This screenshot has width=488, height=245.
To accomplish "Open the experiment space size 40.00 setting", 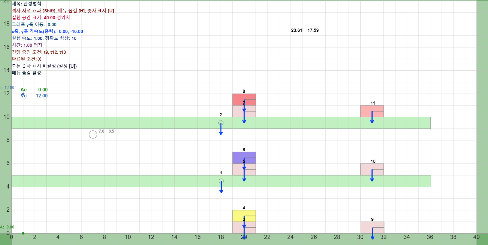I will 41,17.
